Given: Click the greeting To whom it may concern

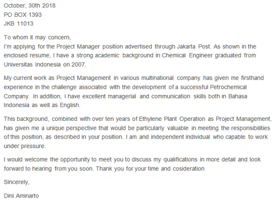Looking at the screenshot, I should (x=37, y=38).
